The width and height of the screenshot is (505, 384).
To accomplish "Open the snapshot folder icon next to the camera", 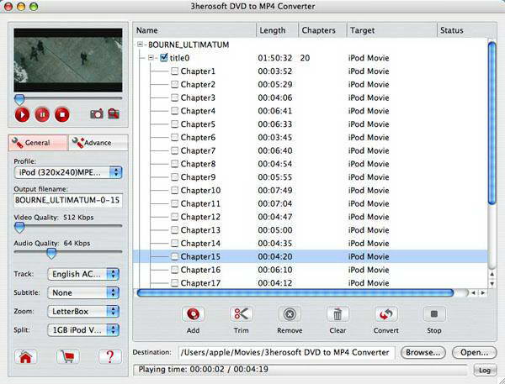I will click(x=114, y=113).
